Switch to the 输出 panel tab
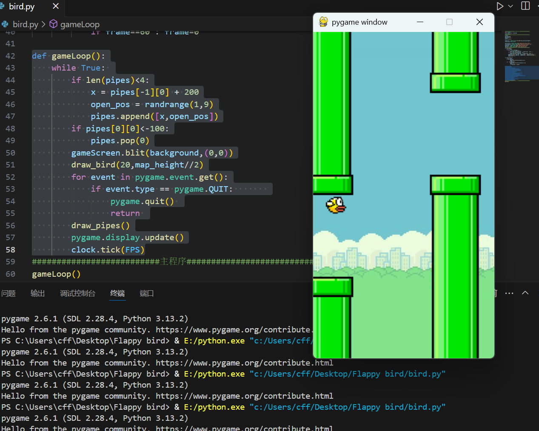Viewport: 539px width, 431px height. coord(37,293)
